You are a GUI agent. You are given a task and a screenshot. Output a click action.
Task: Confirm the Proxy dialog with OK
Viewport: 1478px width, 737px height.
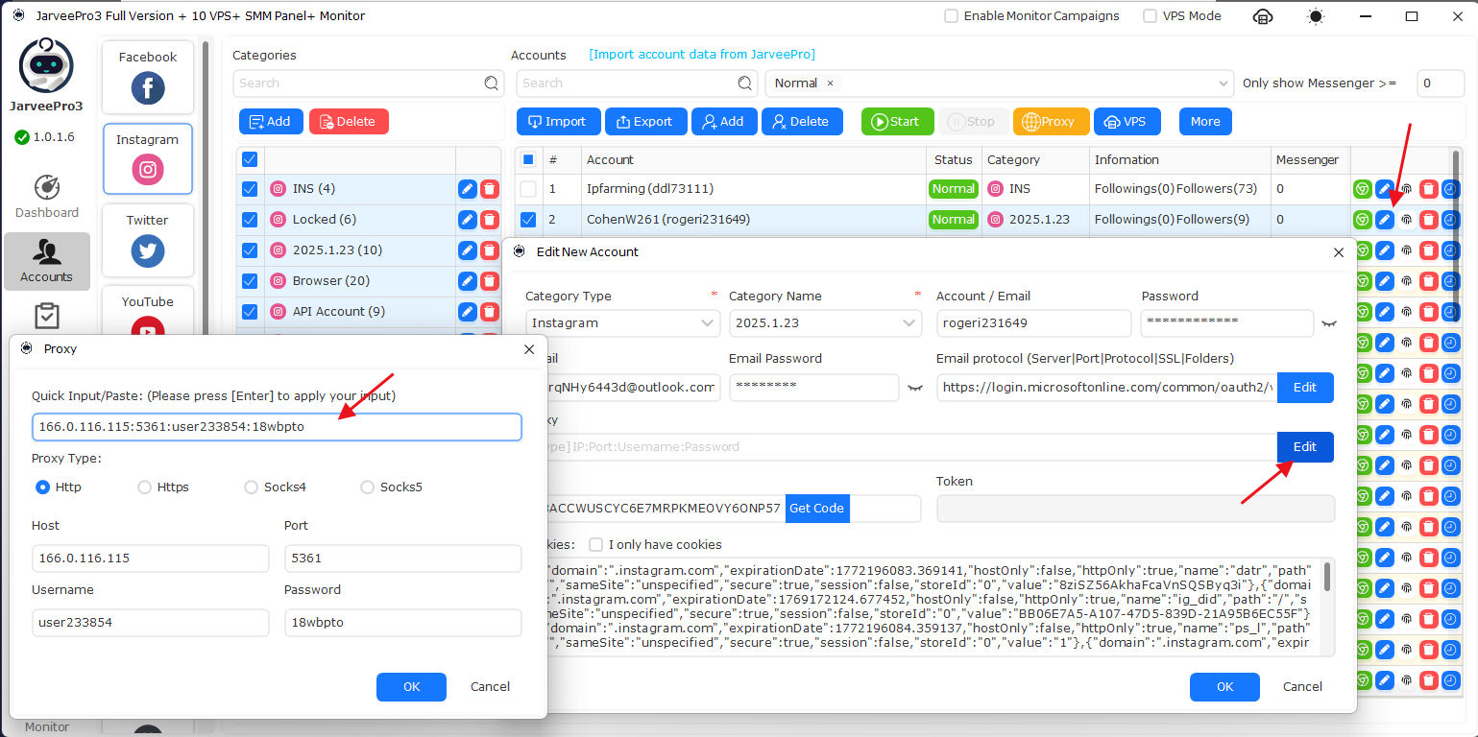(411, 687)
